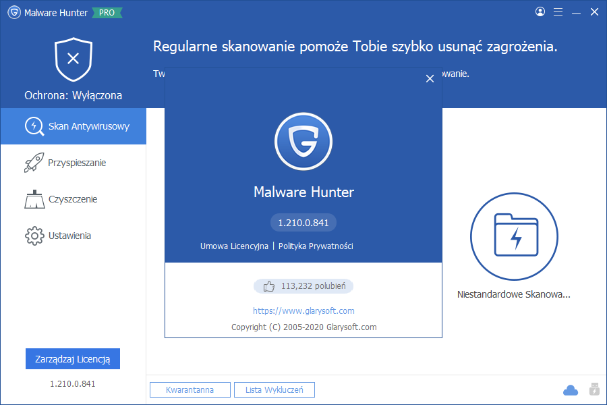Click the 113,232 polubień like button

pyautogui.click(x=303, y=286)
